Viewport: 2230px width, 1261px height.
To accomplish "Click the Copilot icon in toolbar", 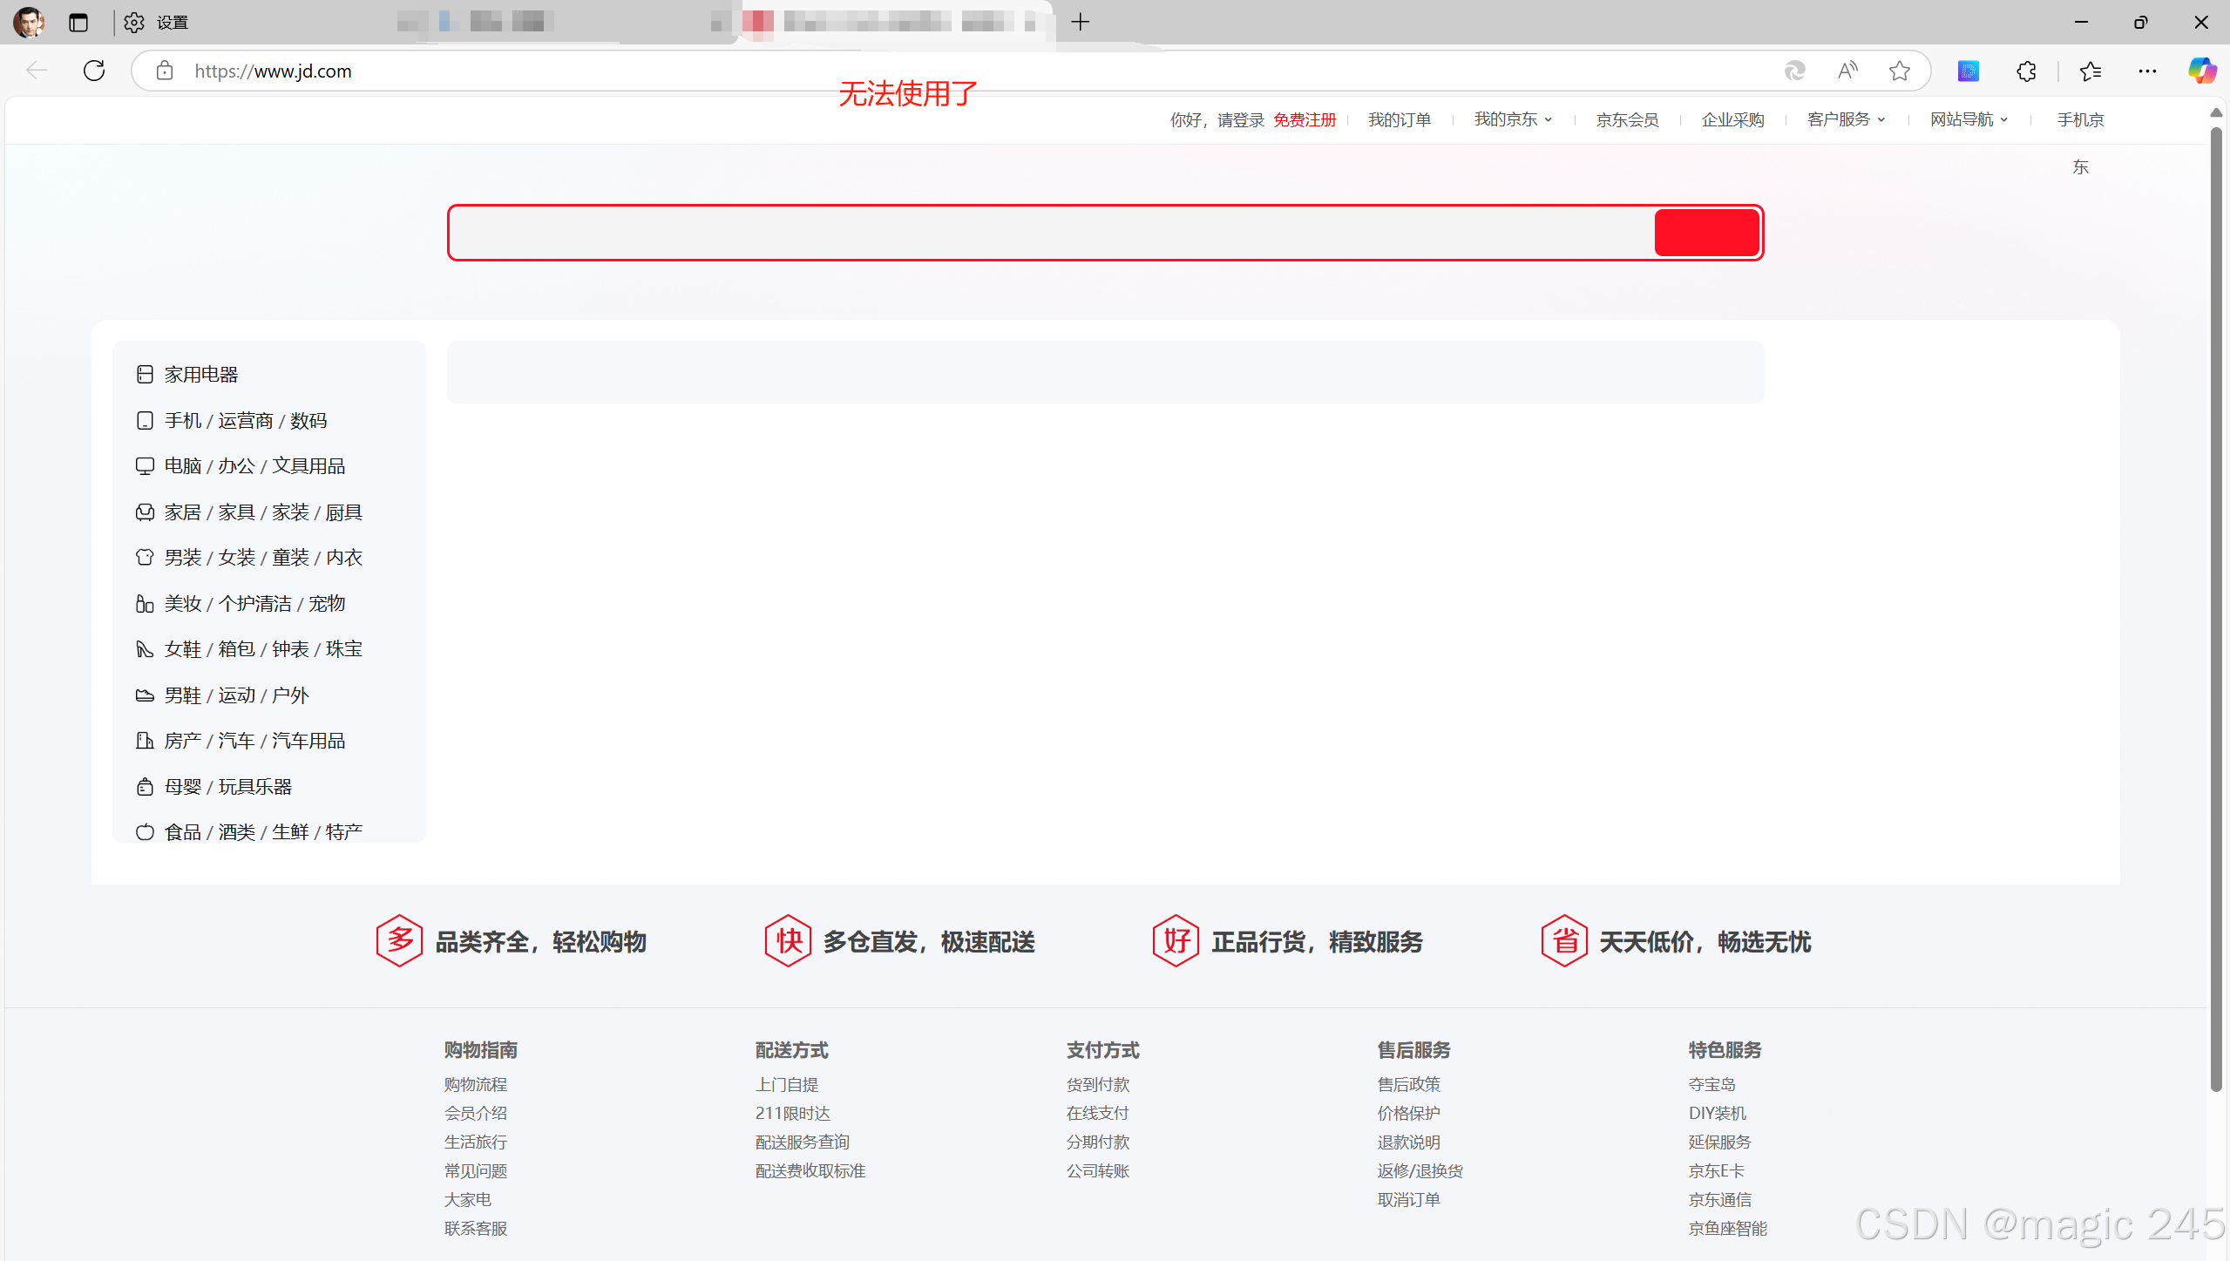I will point(2201,71).
